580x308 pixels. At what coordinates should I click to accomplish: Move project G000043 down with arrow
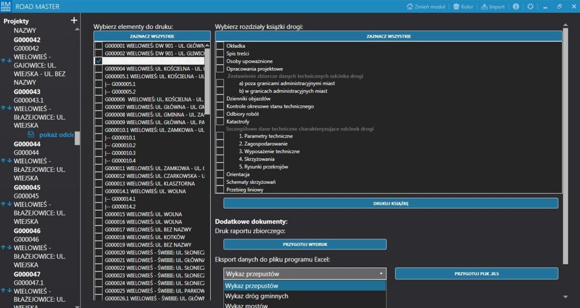click(9, 108)
